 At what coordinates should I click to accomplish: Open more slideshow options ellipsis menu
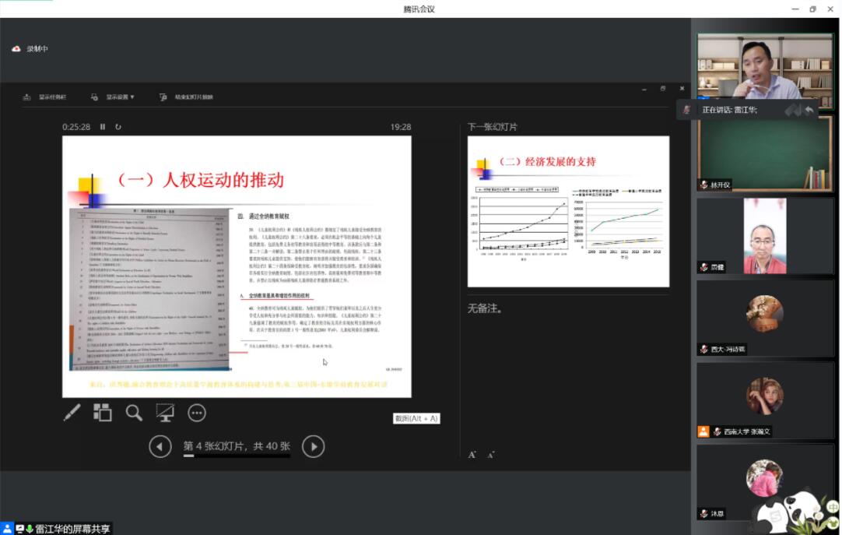click(197, 413)
